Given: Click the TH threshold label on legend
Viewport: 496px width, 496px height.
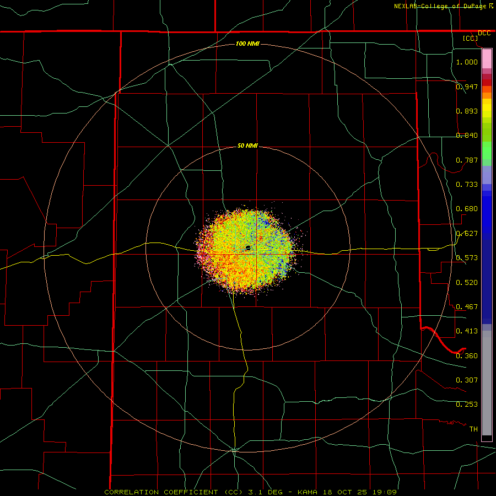Looking at the screenshot, I should (473, 429).
